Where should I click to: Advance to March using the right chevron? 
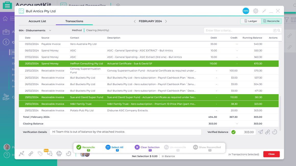click(166, 21)
